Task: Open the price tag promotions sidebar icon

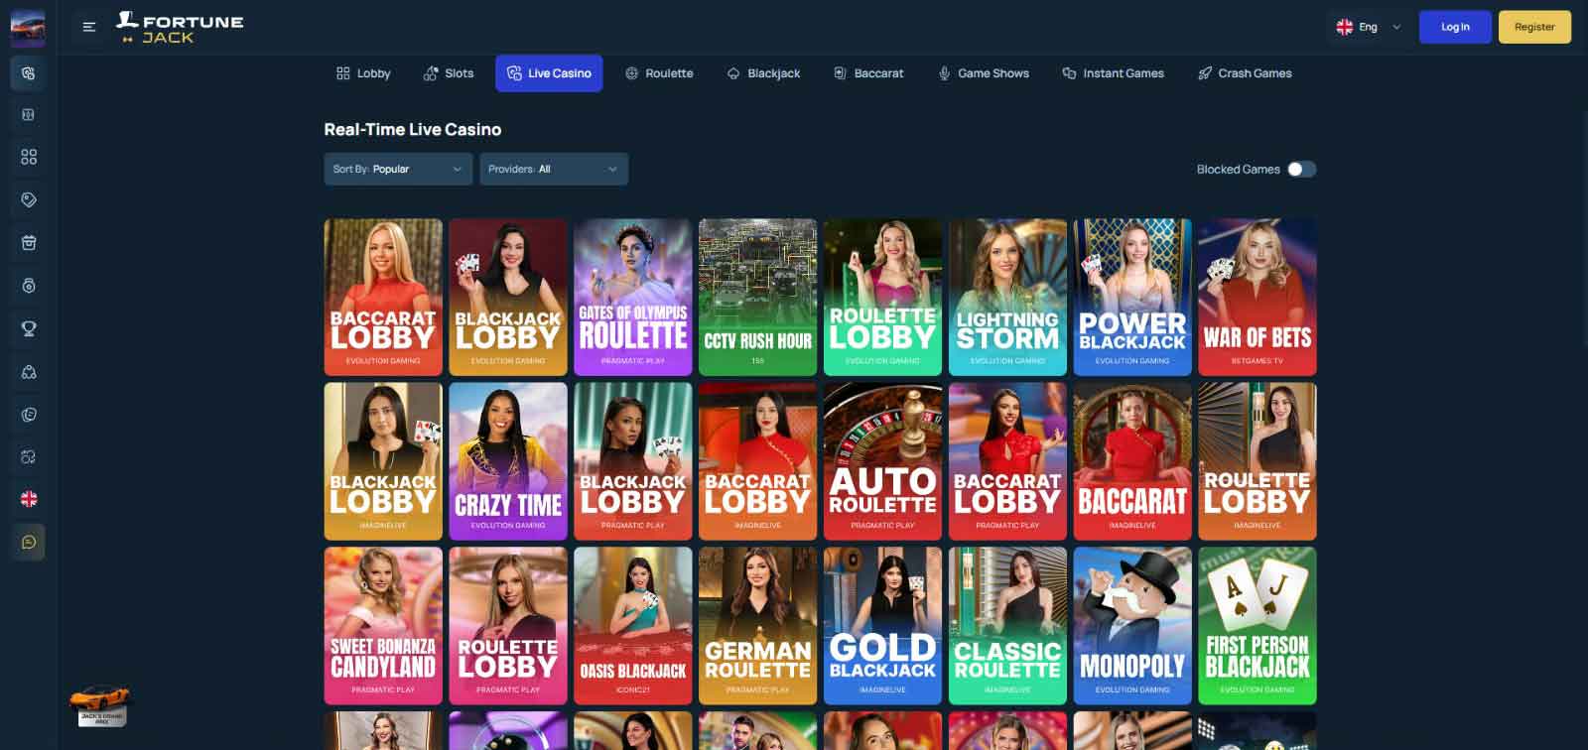Action: click(x=28, y=199)
